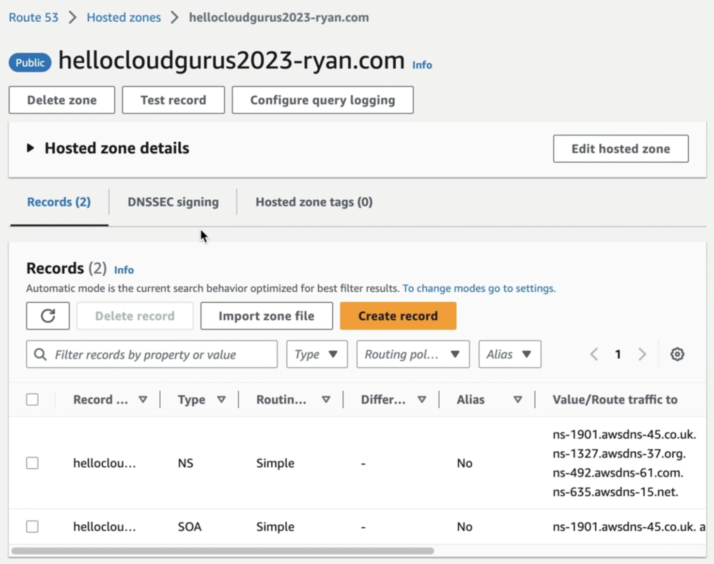Click the refresh records icon button
The image size is (714, 564).
pos(48,316)
